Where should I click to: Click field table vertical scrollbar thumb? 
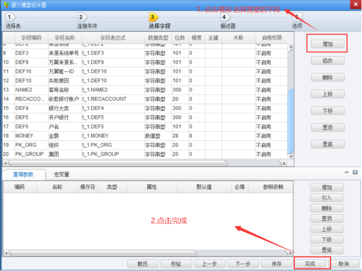pos(290,121)
